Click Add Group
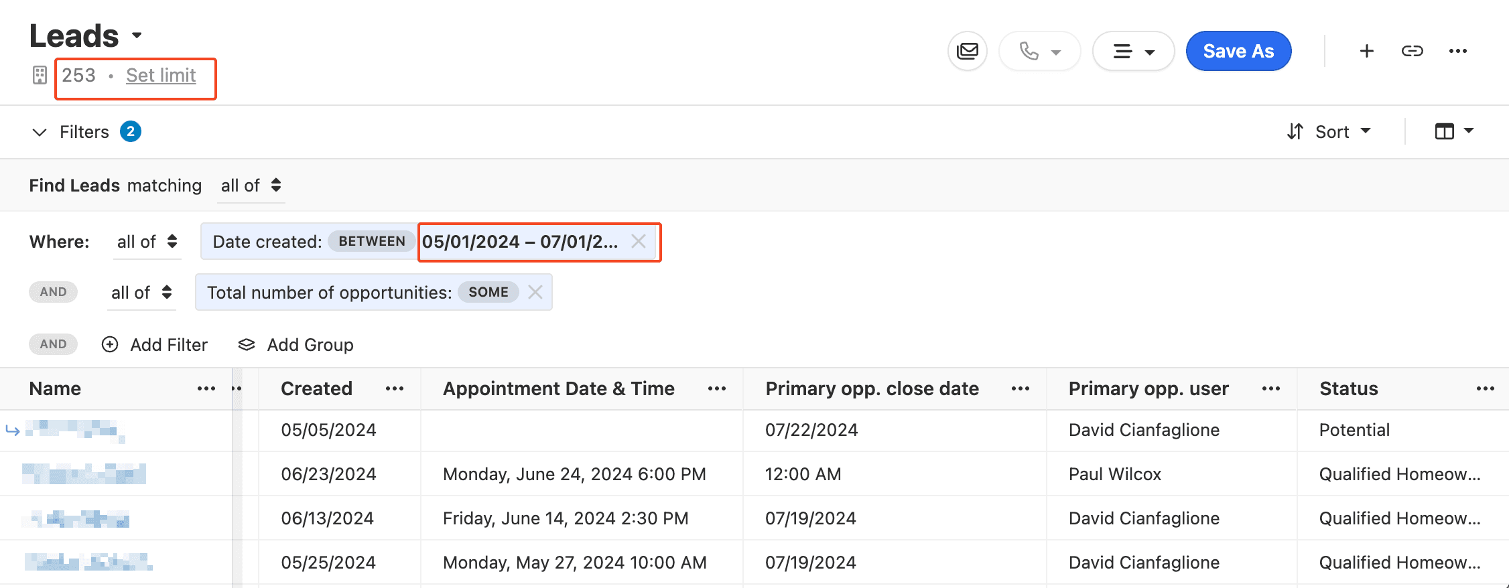This screenshot has height=588, width=1509. click(x=296, y=345)
